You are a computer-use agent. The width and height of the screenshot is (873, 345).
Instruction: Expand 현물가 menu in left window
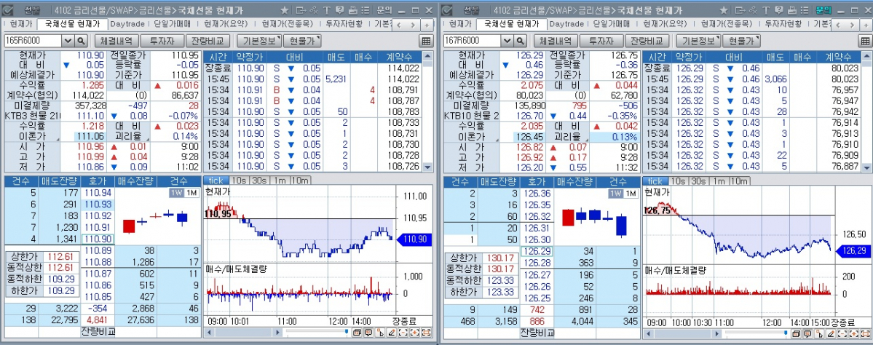point(302,41)
